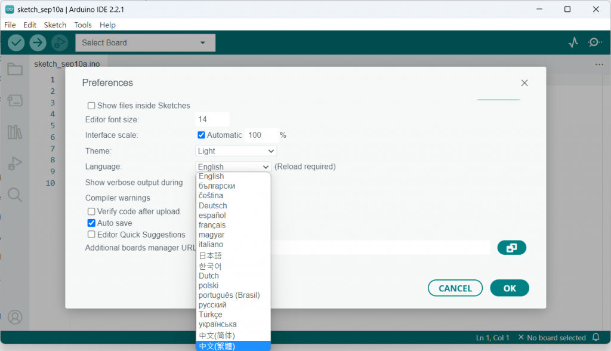Image resolution: width=611 pixels, height=351 pixels.
Task: Start debugging with the toolbar debug icon
Action: 60,42
